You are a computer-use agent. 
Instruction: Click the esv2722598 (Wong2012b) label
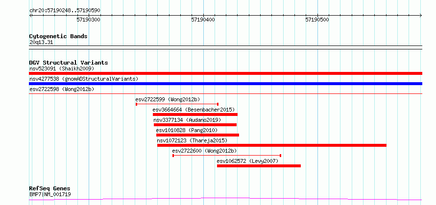[62, 89]
